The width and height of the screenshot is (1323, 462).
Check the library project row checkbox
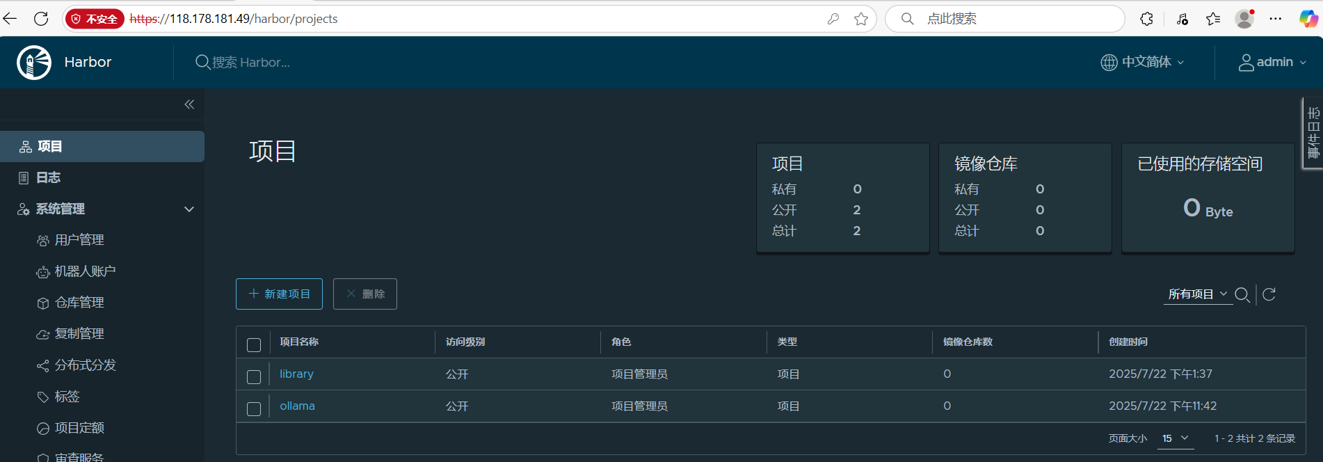coord(254,376)
